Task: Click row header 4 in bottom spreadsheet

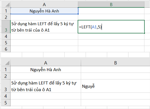Action: pos(6,96)
